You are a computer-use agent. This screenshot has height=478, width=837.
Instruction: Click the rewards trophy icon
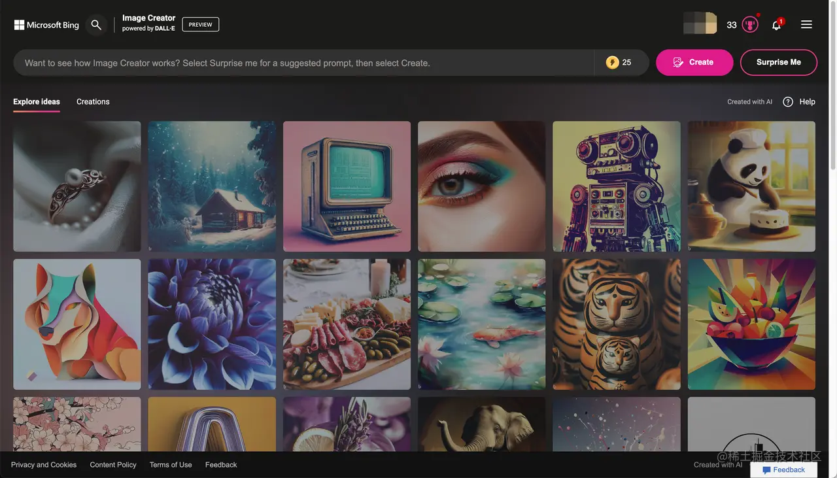click(750, 25)
